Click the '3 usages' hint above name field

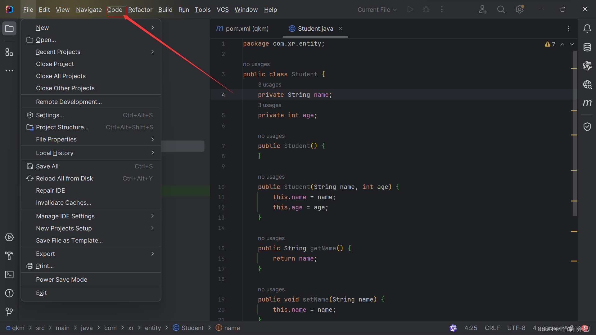click(x=269, y=85)
